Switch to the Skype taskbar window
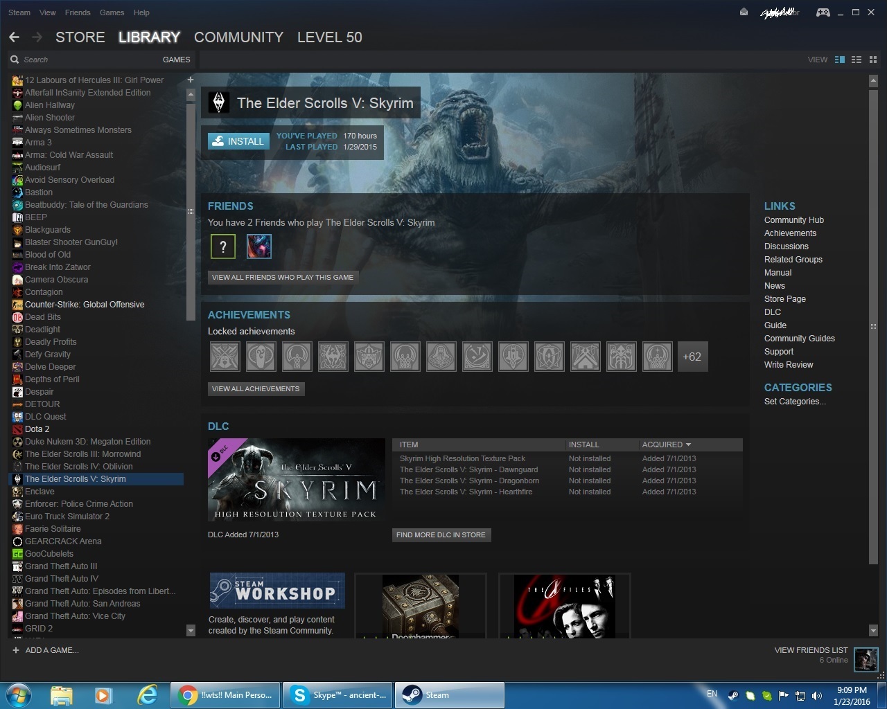This screenshot has height=709, width=887. click(x=337, y=694)
